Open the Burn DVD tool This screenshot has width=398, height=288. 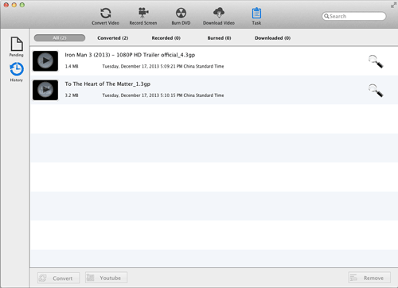[181, 16]
